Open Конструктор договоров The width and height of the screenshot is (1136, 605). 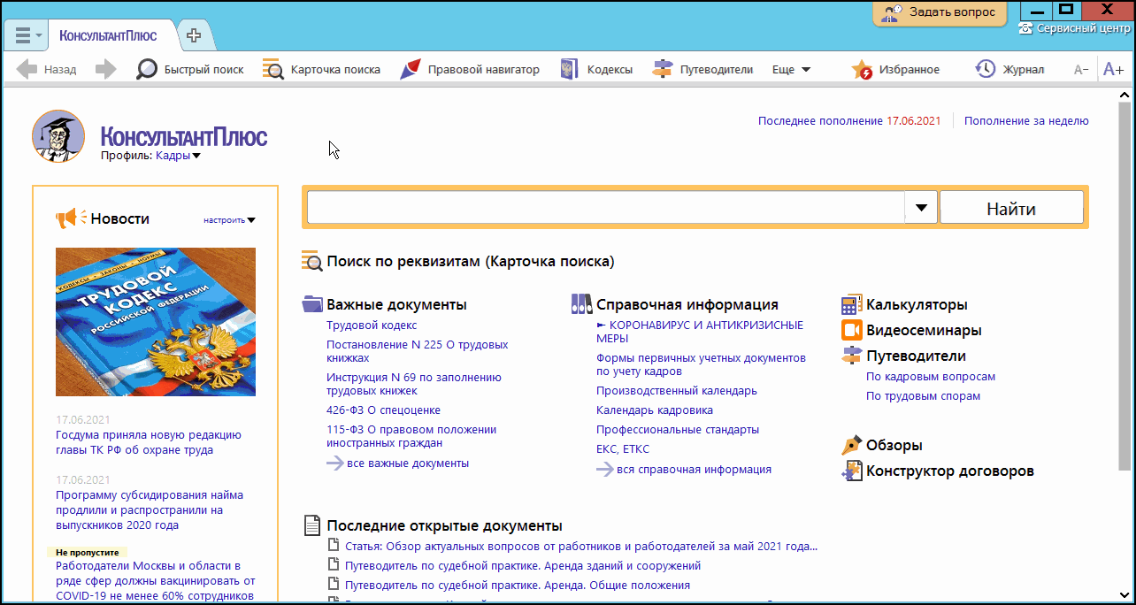(x=950, y=471)
